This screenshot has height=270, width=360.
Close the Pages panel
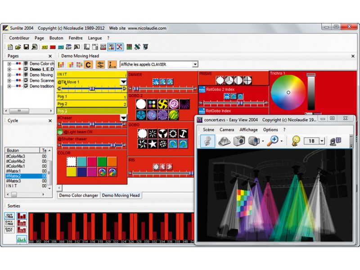pos(50,56)
